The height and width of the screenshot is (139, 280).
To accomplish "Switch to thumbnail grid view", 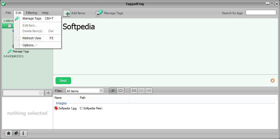I will (x=134, y=91).
